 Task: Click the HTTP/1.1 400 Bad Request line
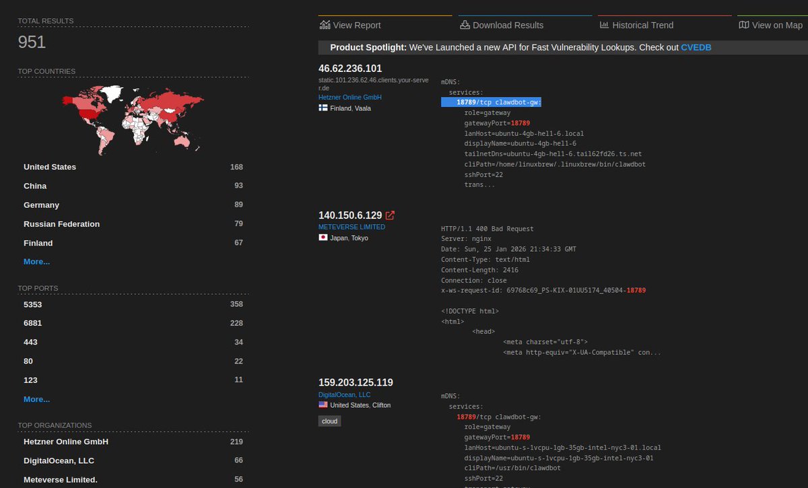(x=487, y=228)
